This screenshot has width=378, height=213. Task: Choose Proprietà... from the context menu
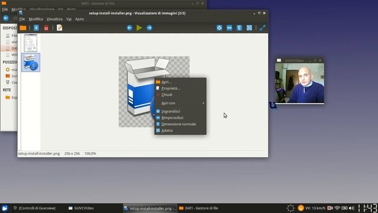(180, 88)
